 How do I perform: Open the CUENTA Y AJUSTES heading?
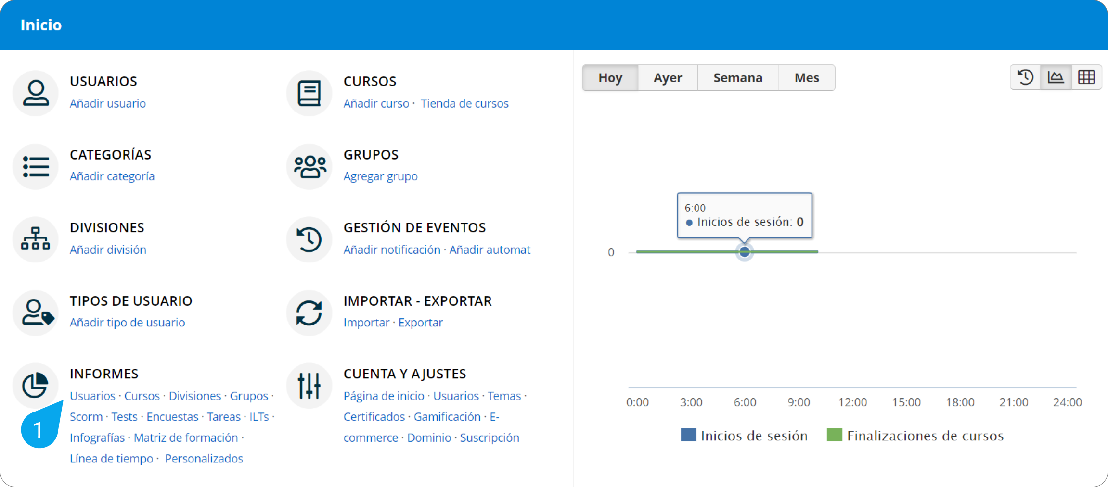pyautogui.click(x=405, y=374)
